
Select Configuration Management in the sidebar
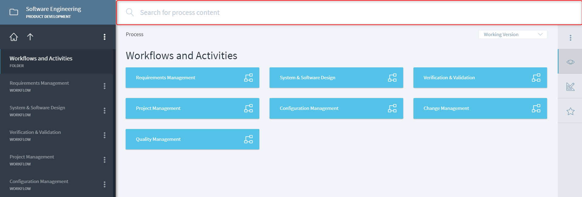39,182
